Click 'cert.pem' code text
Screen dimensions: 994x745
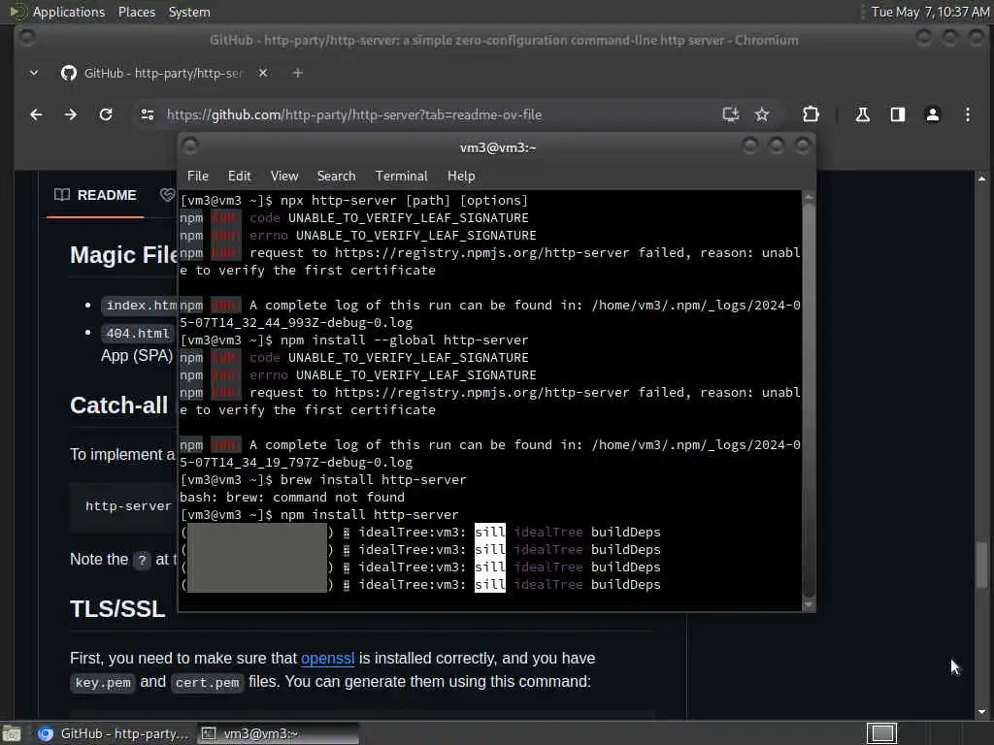[x=208, y=682]
